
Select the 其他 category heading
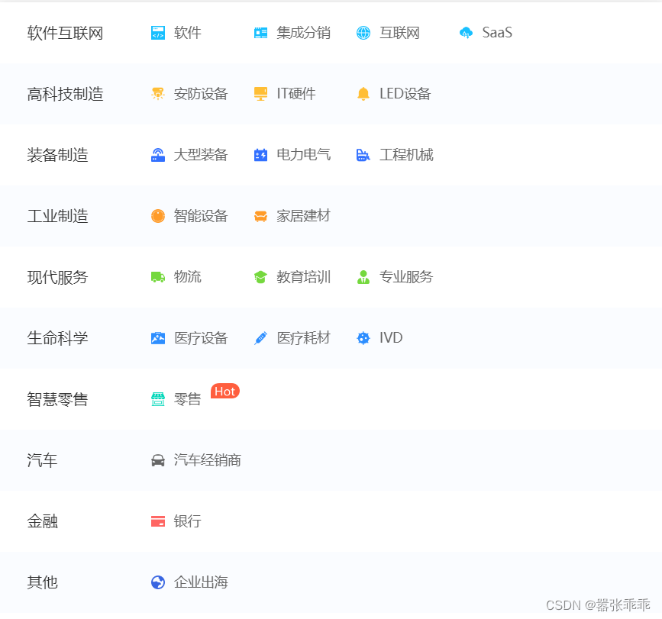(42, 582)
